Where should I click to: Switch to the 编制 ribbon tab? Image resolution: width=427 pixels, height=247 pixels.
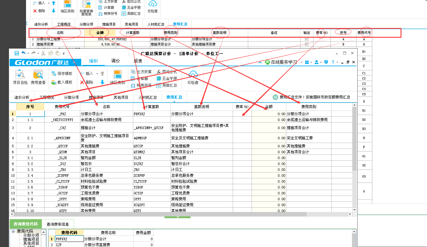[93, 61]
